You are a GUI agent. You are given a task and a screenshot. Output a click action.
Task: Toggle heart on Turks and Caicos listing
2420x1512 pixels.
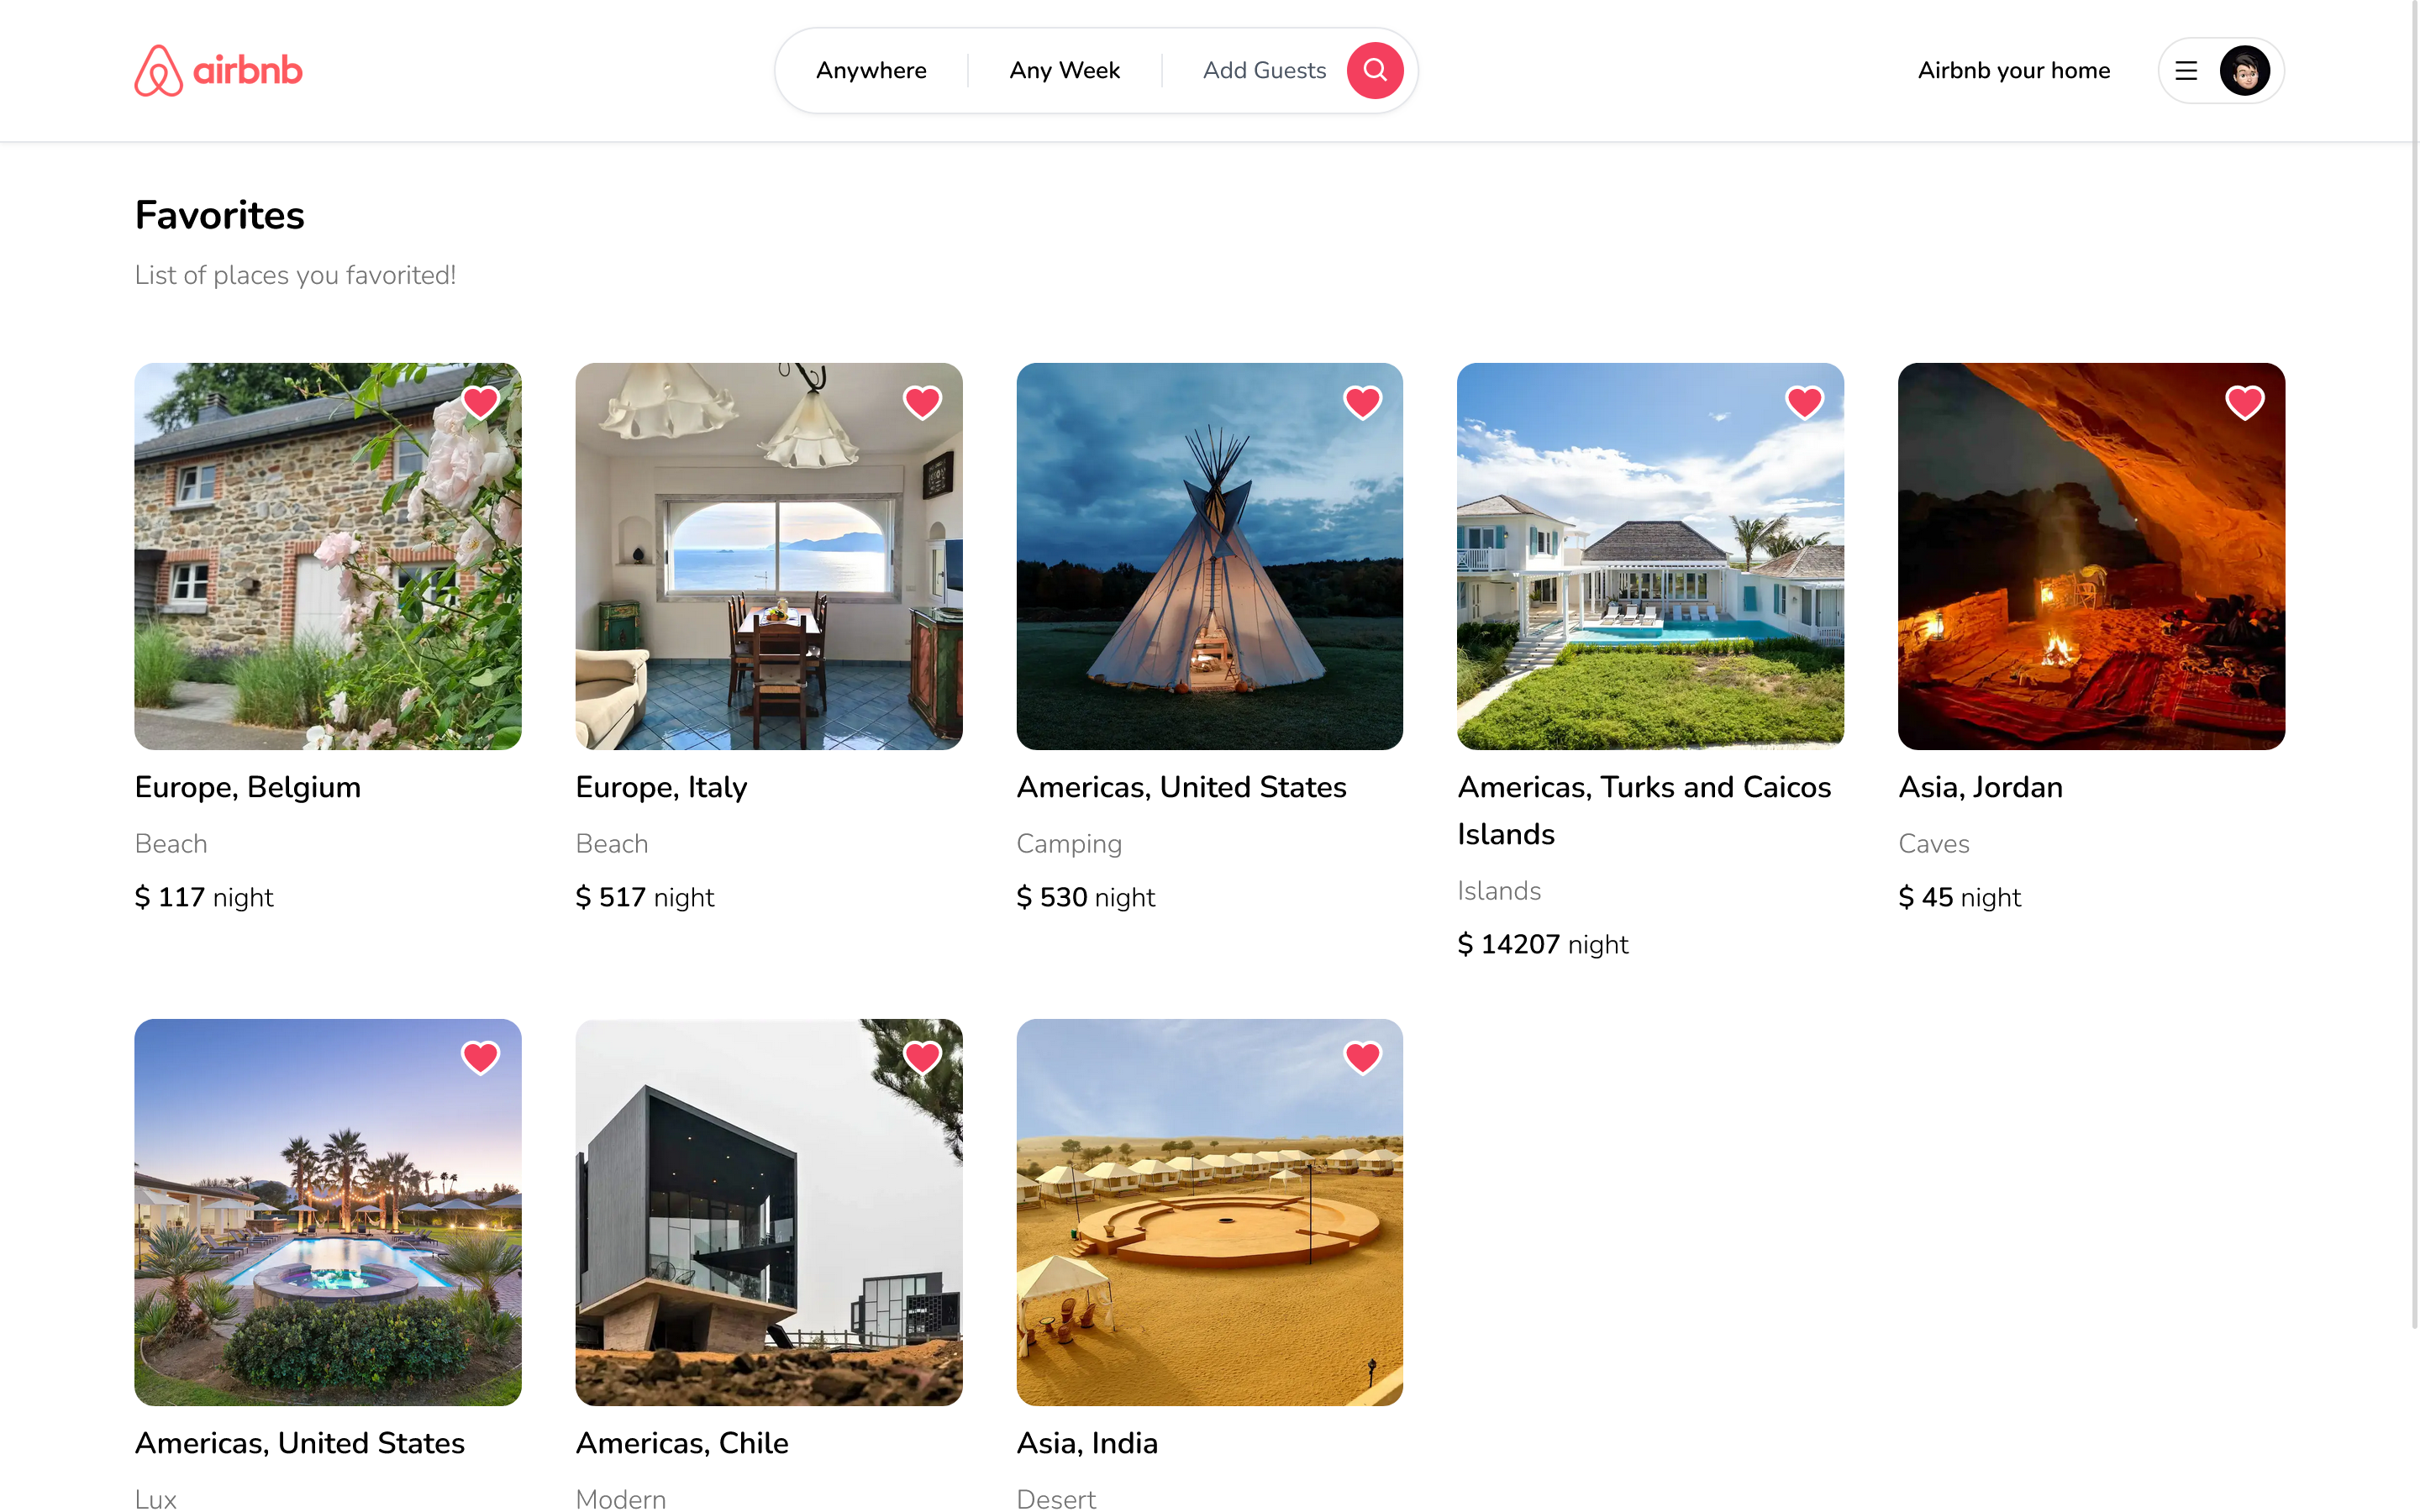pos(1803,402)
